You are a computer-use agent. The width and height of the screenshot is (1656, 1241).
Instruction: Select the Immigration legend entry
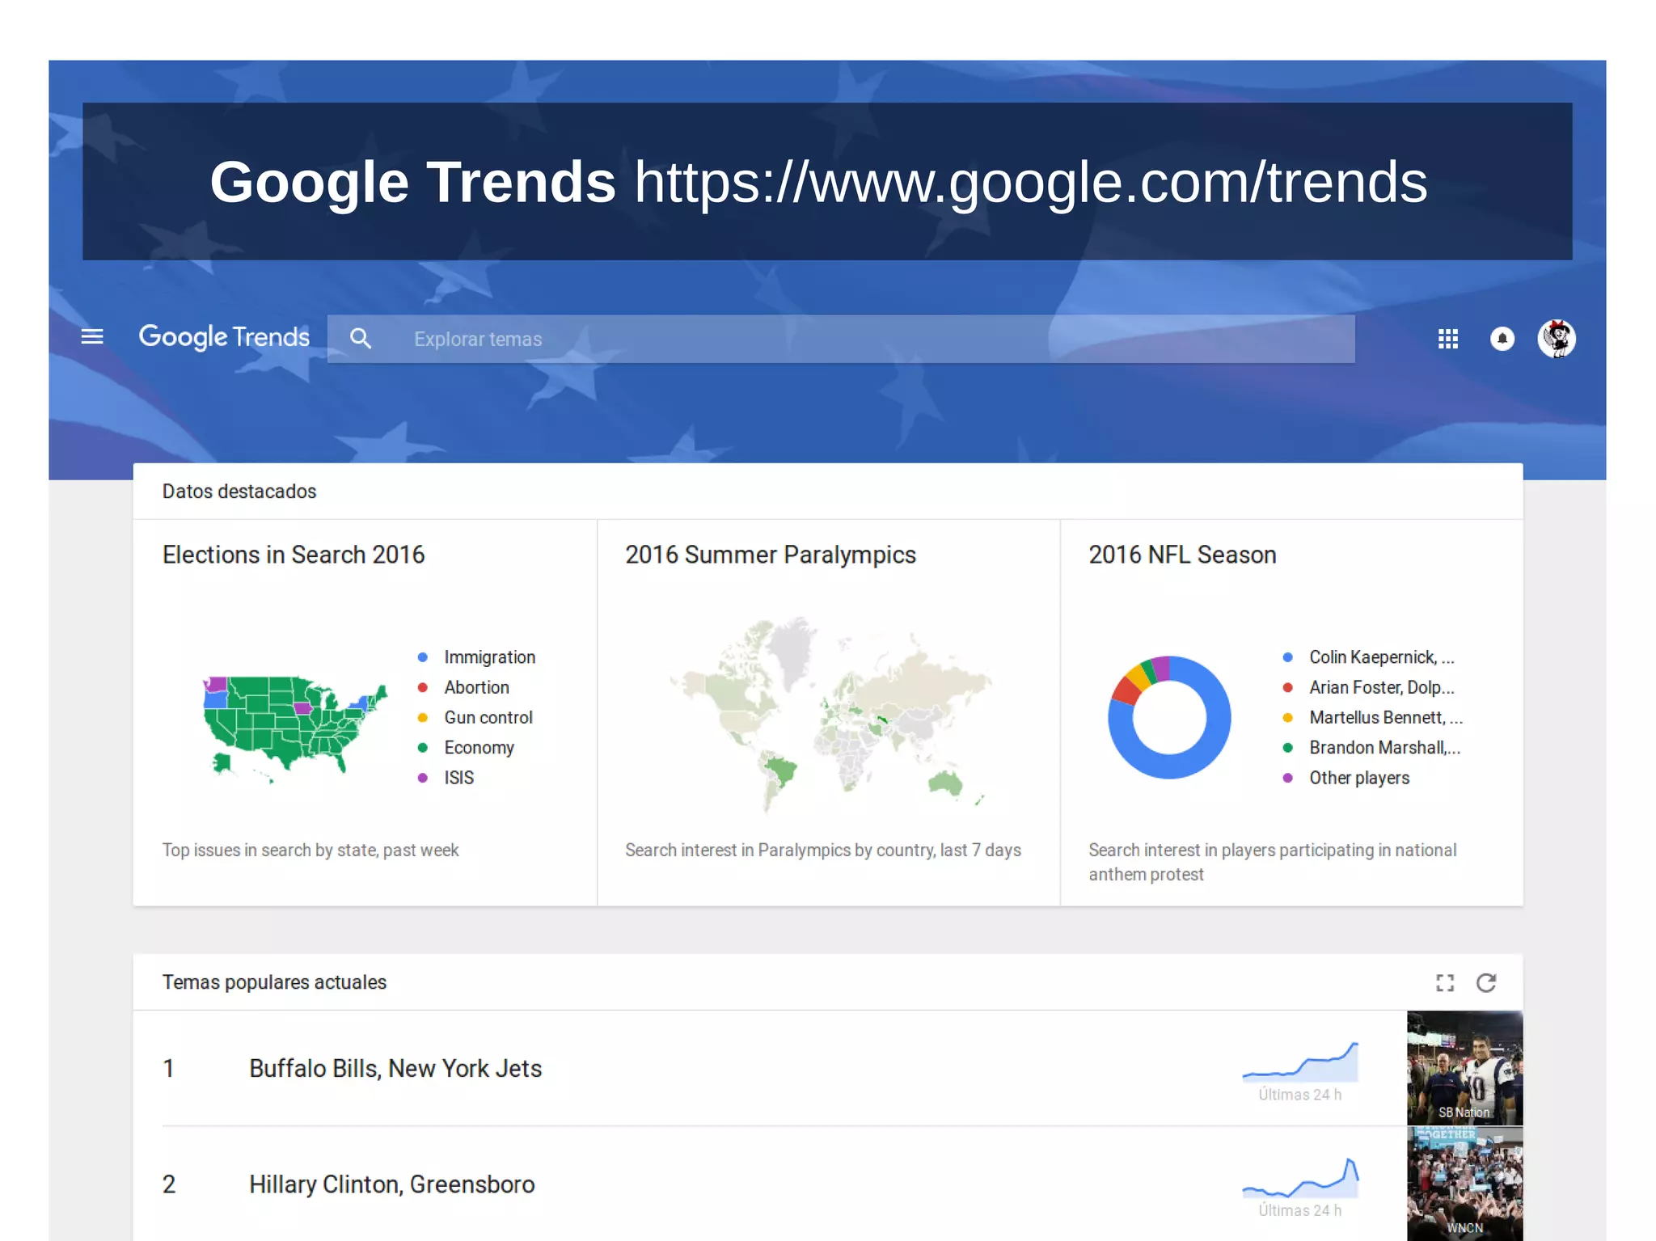click(477, 657)
